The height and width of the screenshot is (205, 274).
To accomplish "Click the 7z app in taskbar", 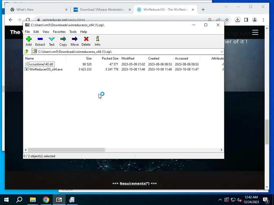I will [59, 200].
